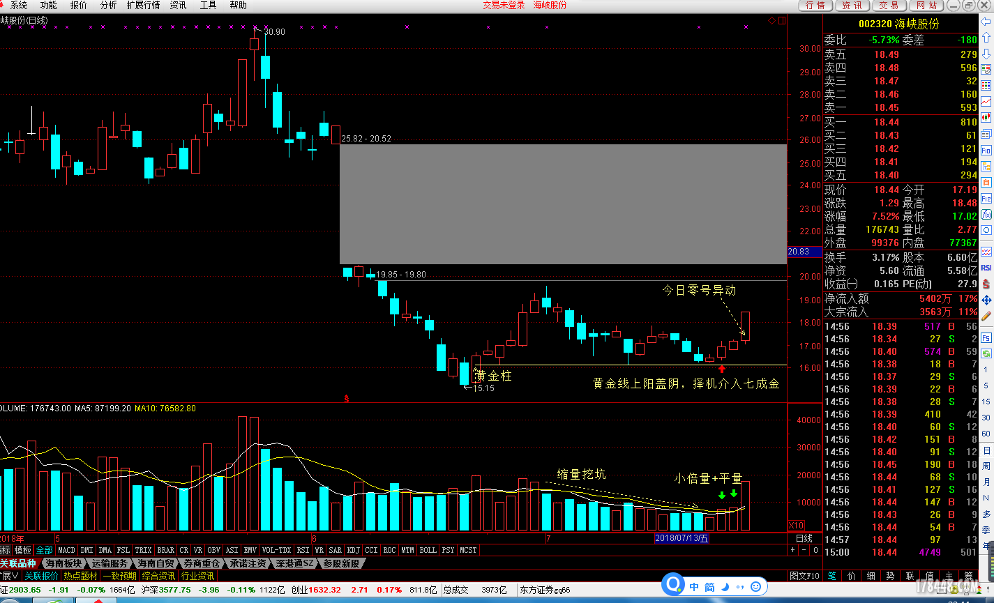Click the 行情 top button
The width and height of the screenshot is (994, 603).
(815, 5)
